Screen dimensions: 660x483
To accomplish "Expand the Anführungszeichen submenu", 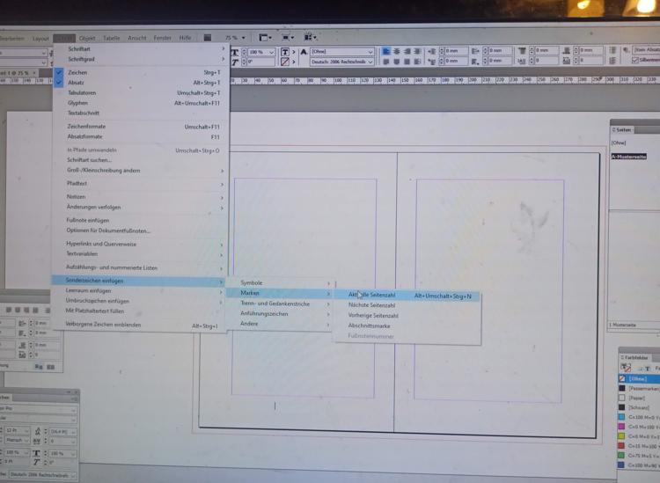I will (279, 314).
